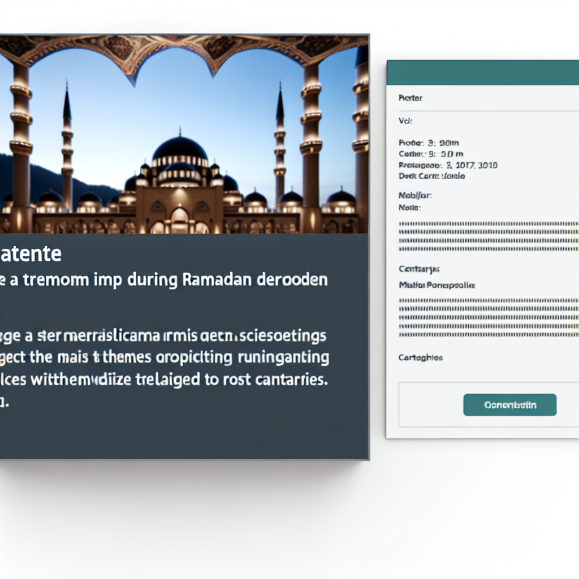
Task: Click the 'Nebiljar:' label
Action: click(x=416, y=197)
